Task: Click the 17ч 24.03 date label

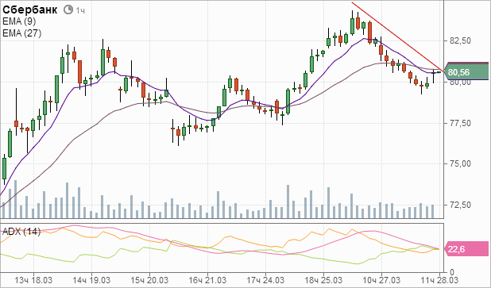Action: click(x=265, y=280)
